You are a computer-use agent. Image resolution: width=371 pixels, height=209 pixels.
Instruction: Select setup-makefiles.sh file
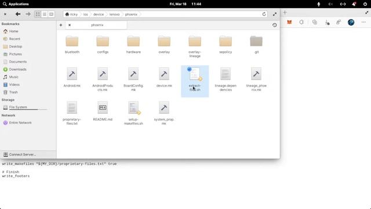click(133, 113)
